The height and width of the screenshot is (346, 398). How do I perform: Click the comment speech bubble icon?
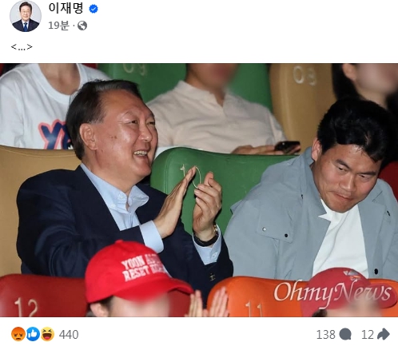coord(345,335)
